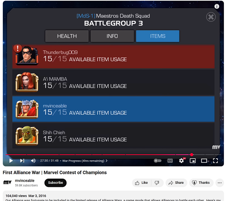Select the Thunderbug009 row

point(113,57)
